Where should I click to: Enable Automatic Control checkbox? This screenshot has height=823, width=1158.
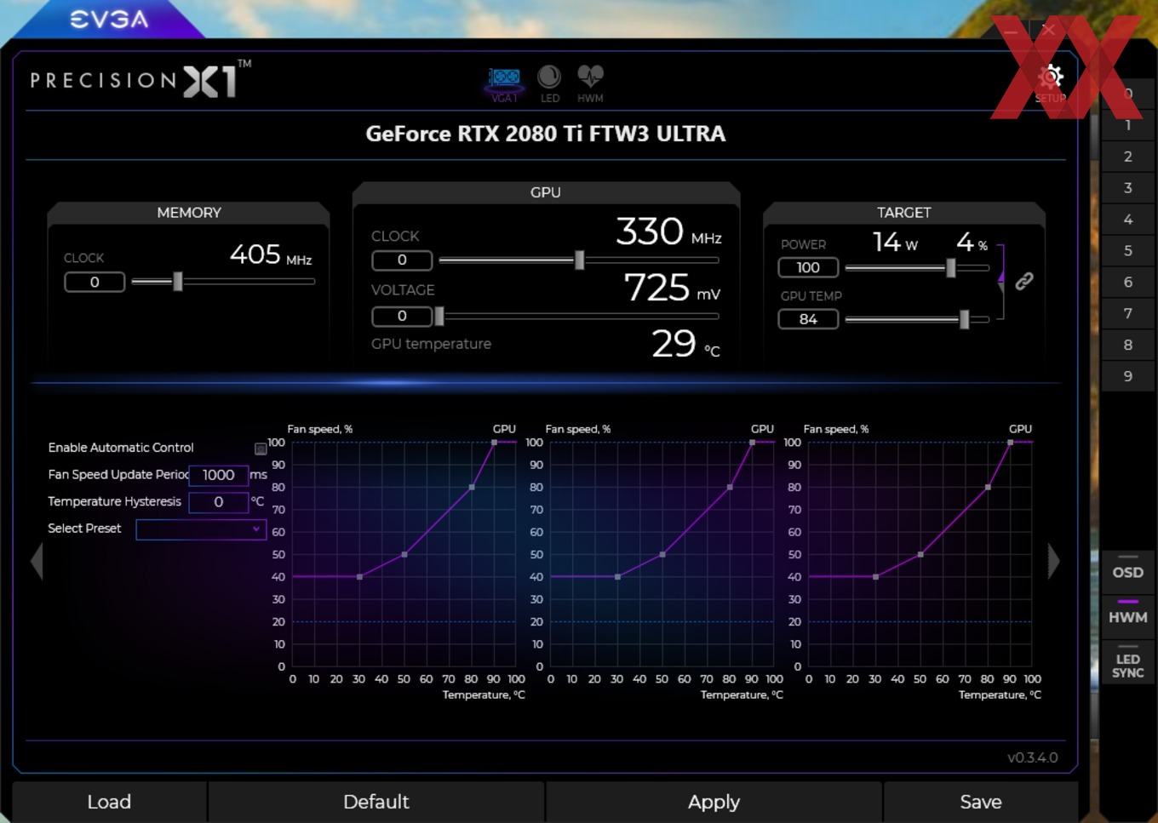pos(261,449)
